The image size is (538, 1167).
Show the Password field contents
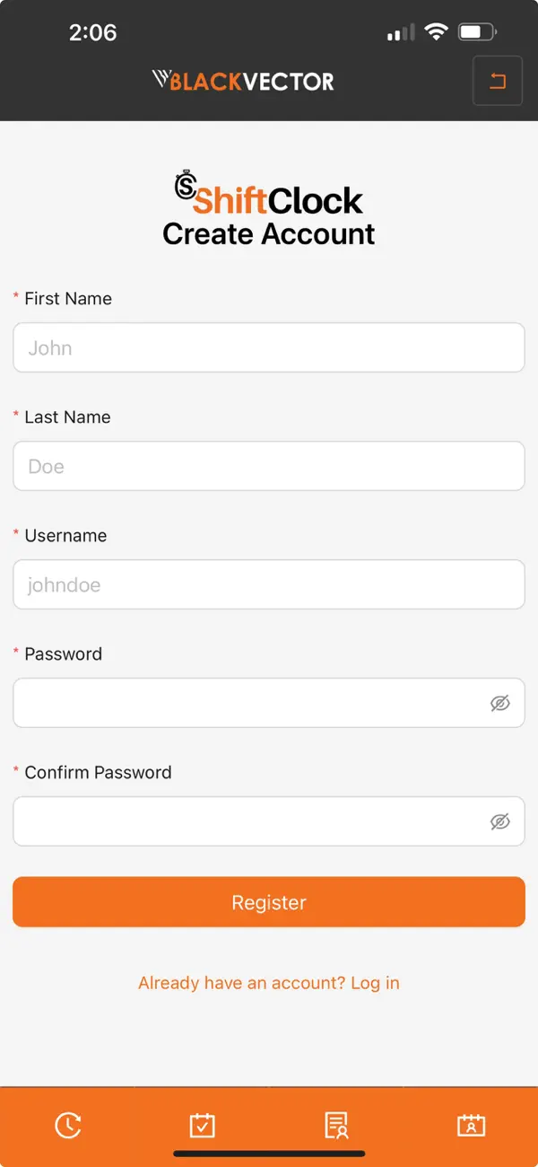[500, 703]
